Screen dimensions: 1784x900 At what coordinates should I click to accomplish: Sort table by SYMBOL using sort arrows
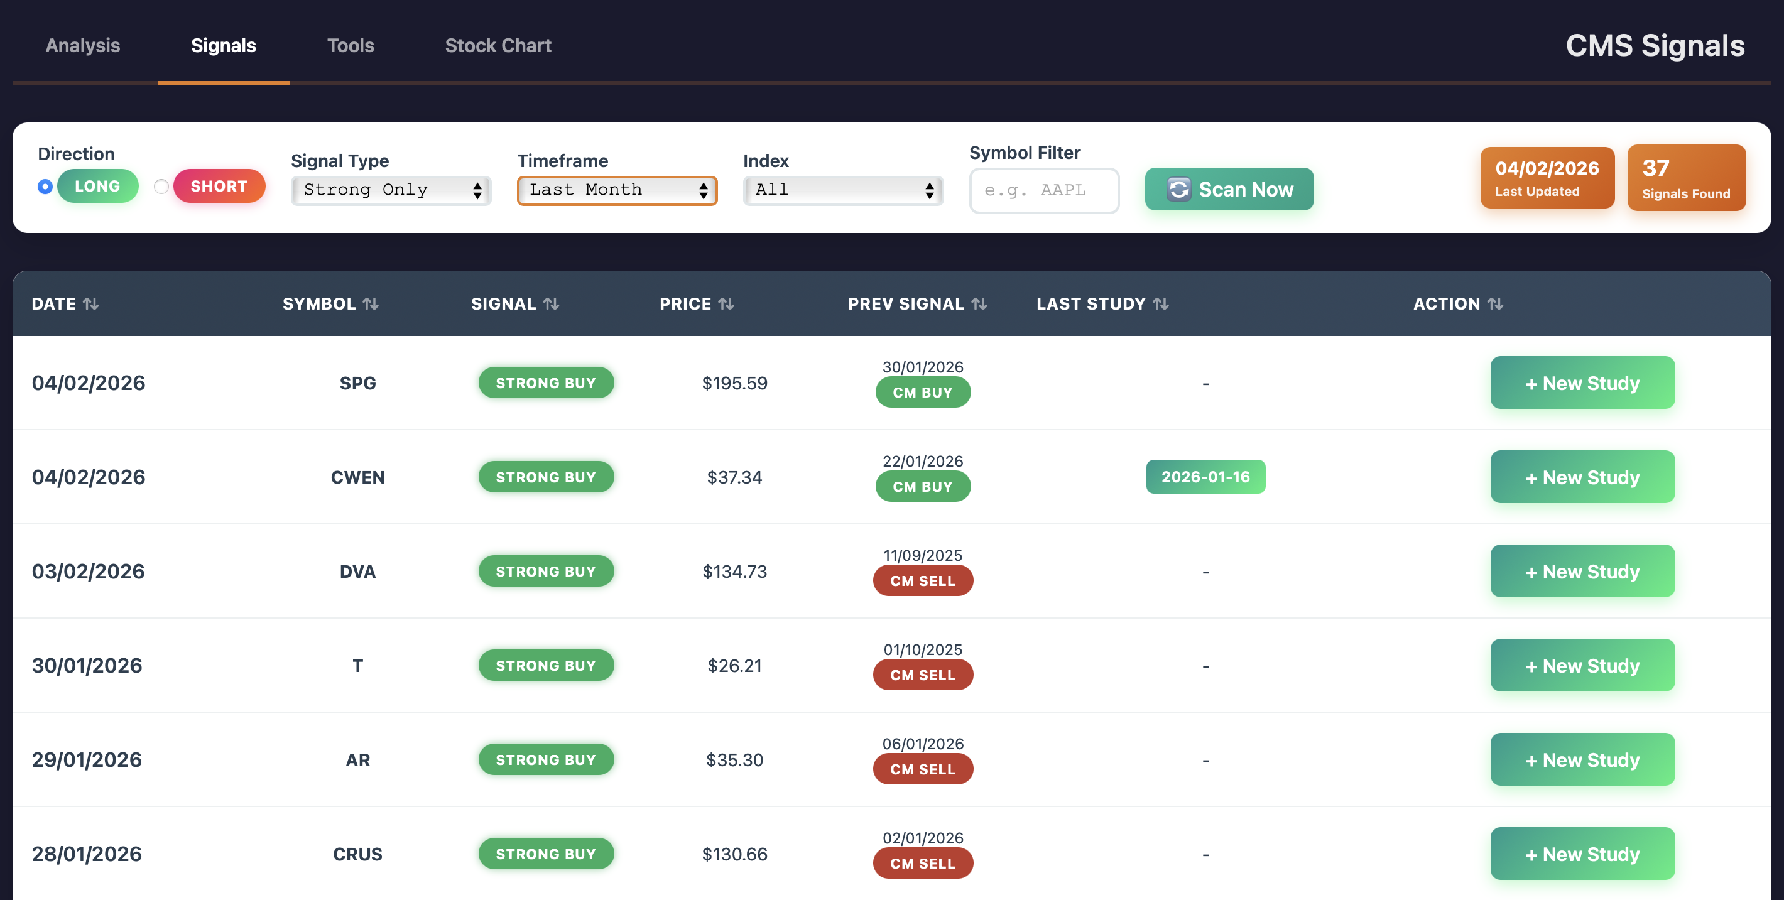click(x=371, y=304)
